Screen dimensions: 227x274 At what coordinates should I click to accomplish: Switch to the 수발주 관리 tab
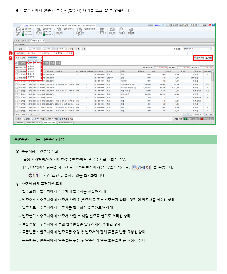38,41
